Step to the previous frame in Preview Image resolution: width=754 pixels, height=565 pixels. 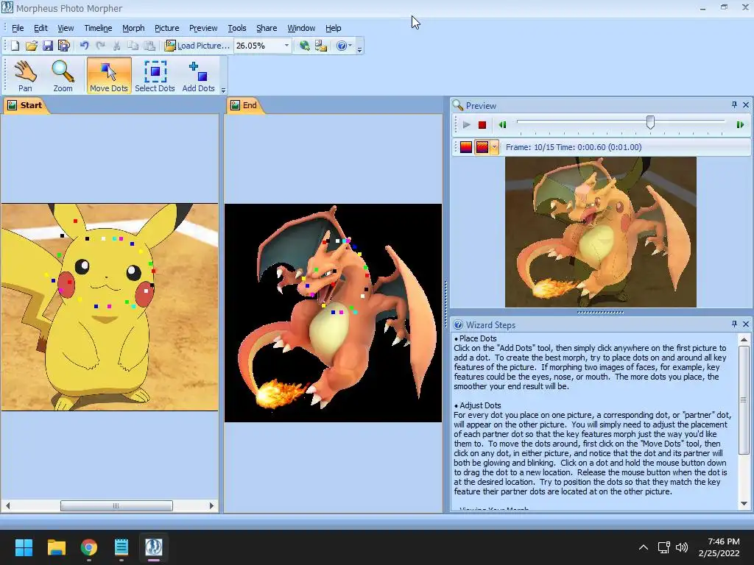click(502, 125)
